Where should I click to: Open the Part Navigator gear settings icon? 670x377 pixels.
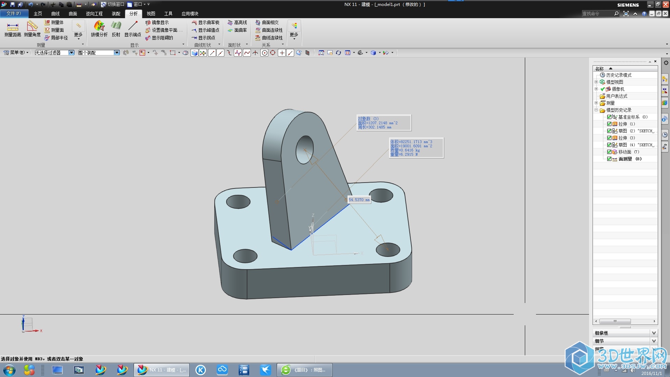666,63
